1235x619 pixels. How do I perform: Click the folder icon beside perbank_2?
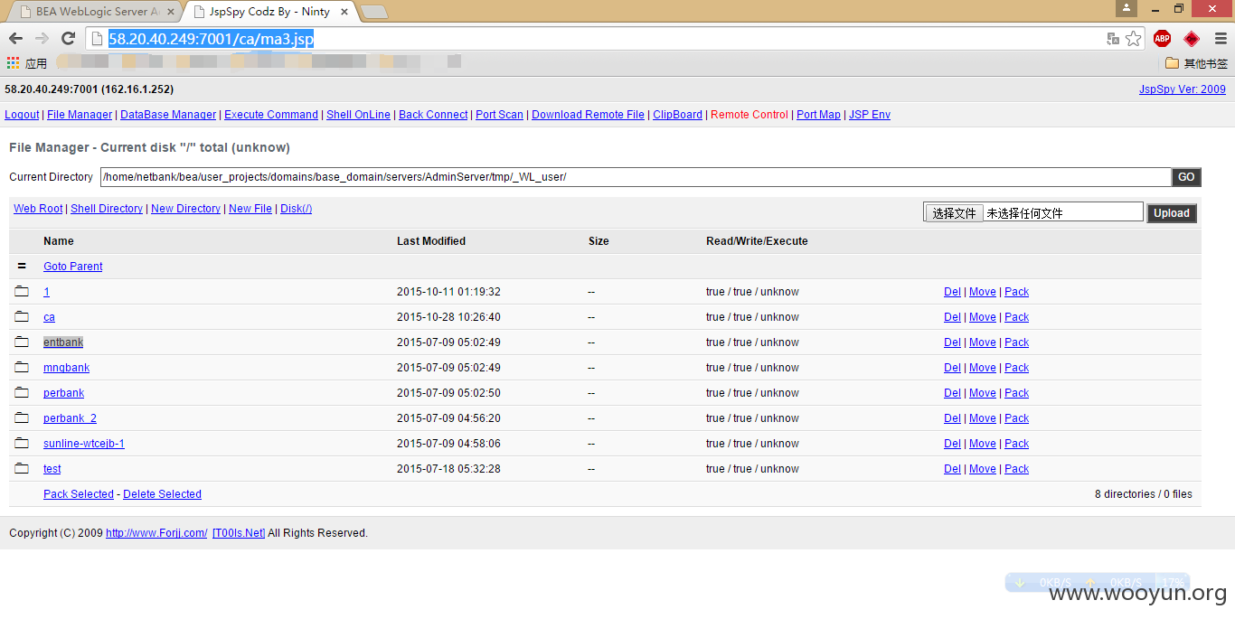tap(22, 417)
